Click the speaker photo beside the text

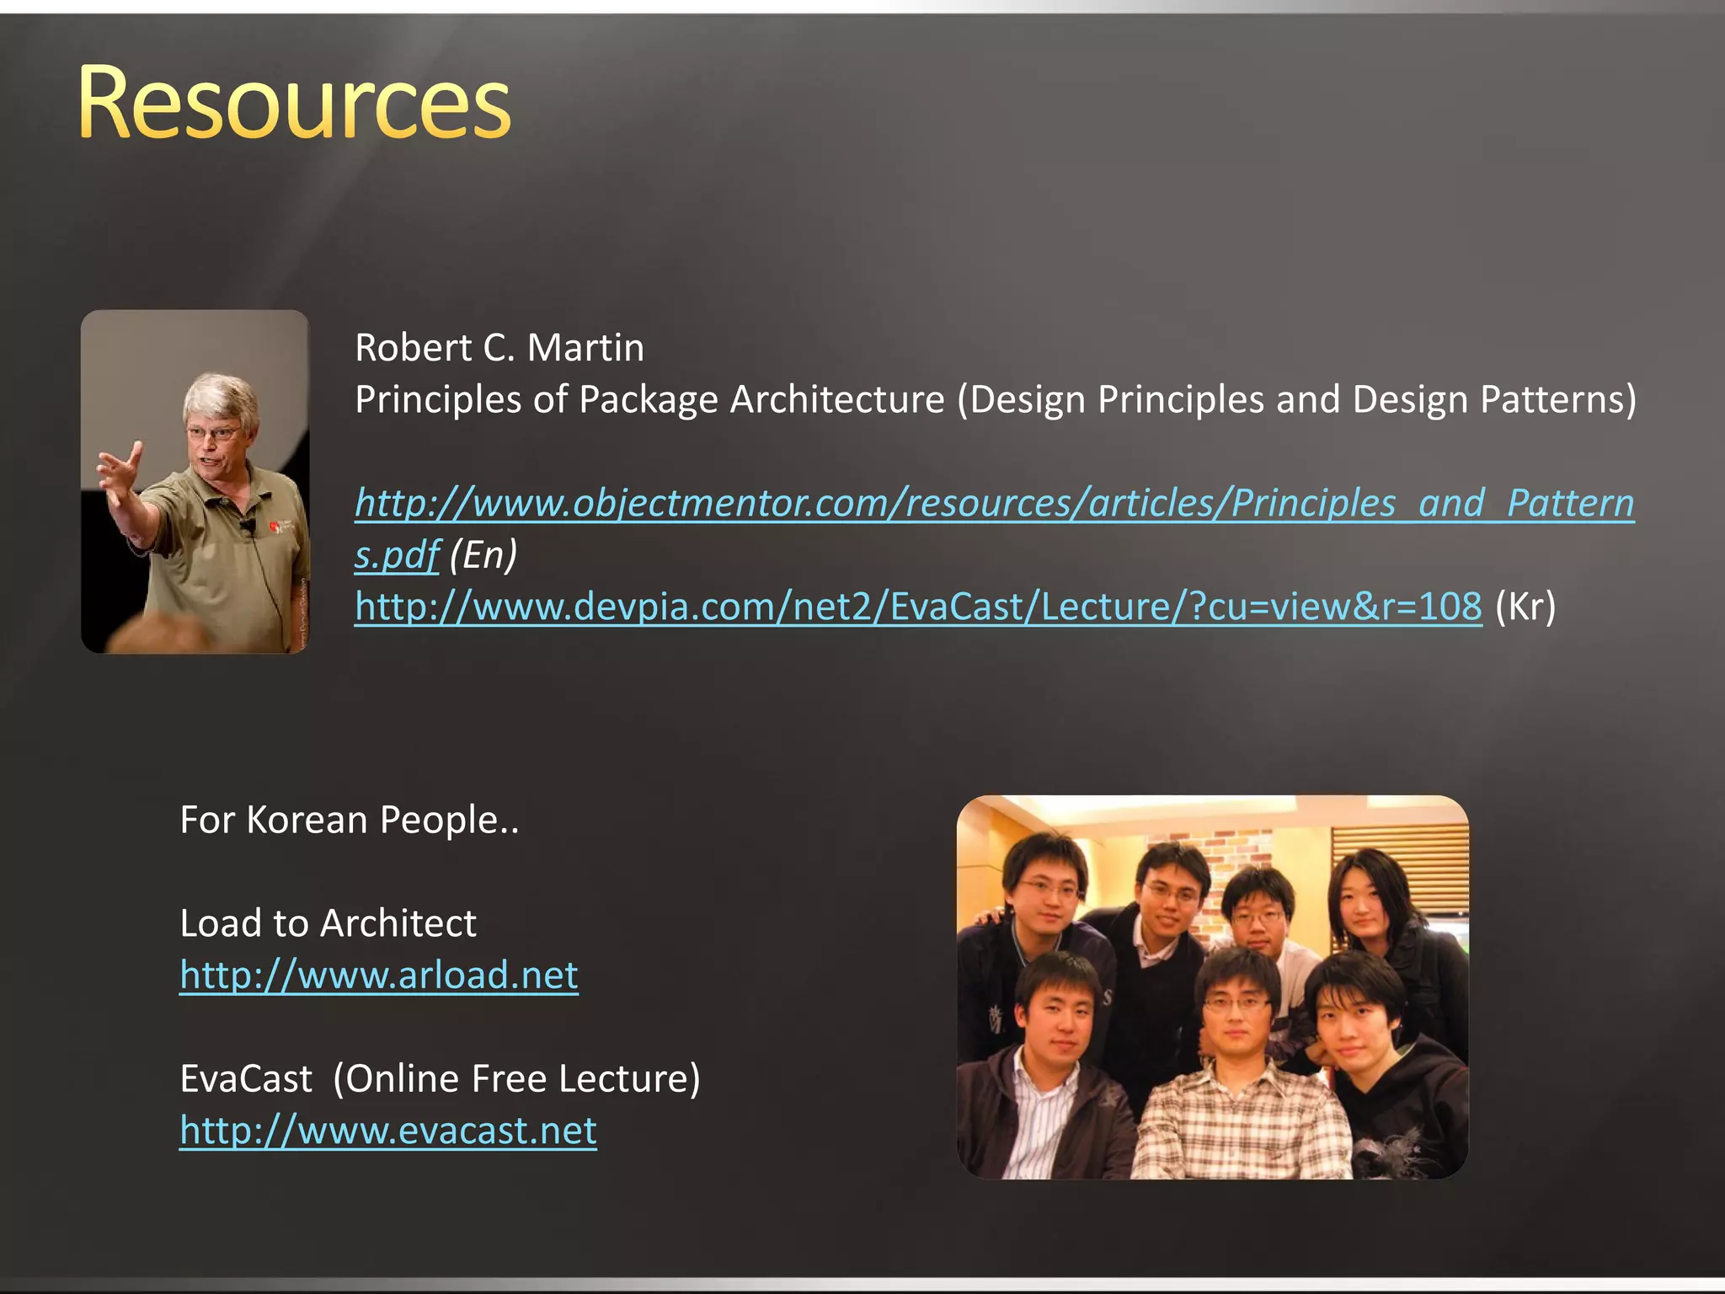click(x=195, y=481)
